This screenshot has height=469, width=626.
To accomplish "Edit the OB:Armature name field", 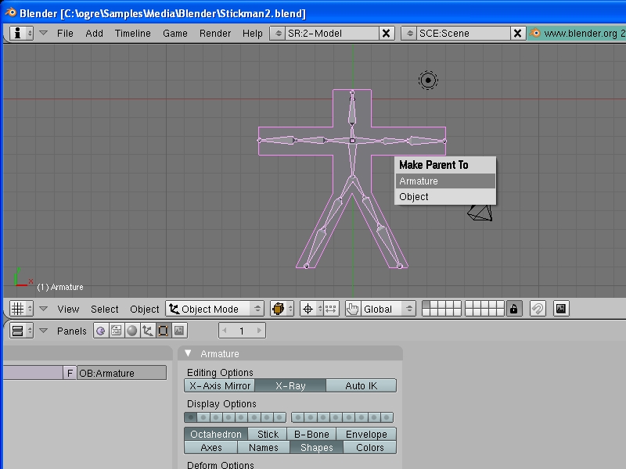I will (x=121, y=373).
